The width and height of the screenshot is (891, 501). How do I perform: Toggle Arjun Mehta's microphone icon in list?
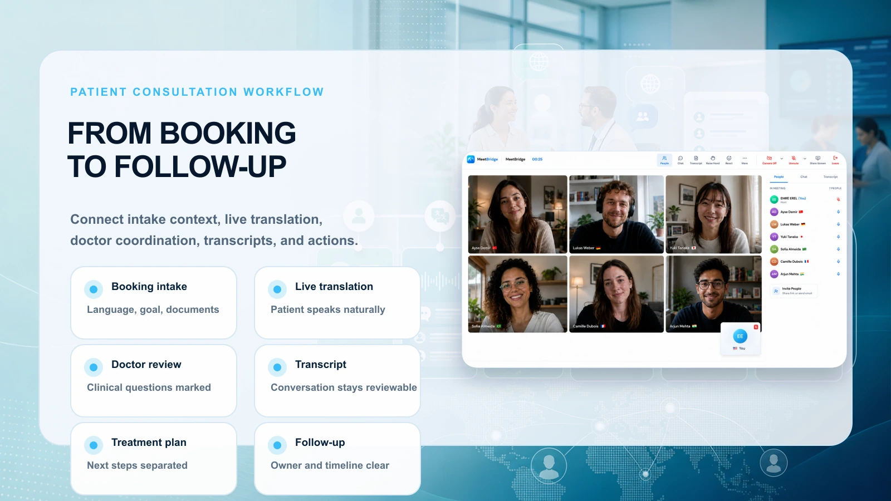coord(838,274)
